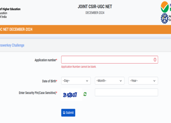171x123 pixels.
Task: Click the save icon inside Submit button
Action: coord(64,113)
